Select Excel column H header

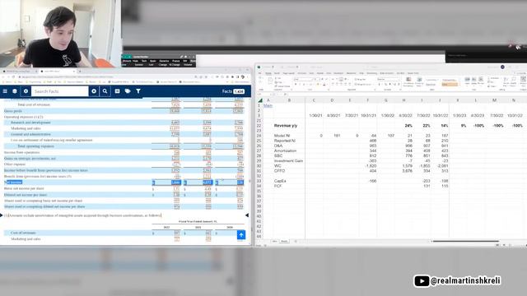(404, 100)
